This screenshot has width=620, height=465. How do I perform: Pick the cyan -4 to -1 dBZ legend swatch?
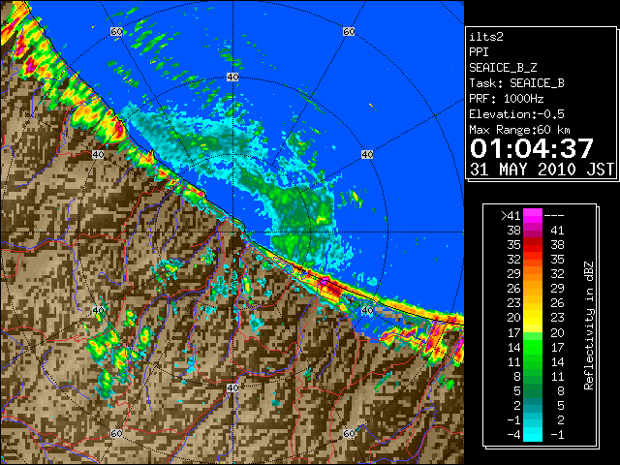click(x=533, y=435)
